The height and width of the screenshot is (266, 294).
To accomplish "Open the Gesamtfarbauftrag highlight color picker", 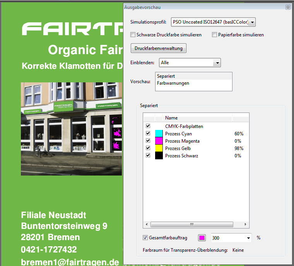I will (202, 238).
